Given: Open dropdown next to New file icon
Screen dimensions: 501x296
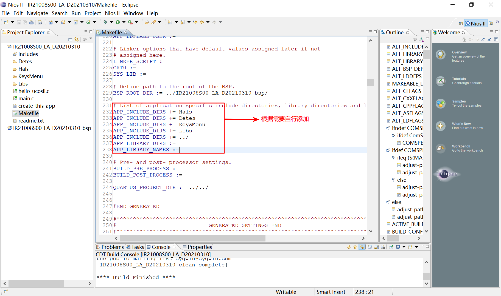Looking at the screenshot, I should 12,22.
